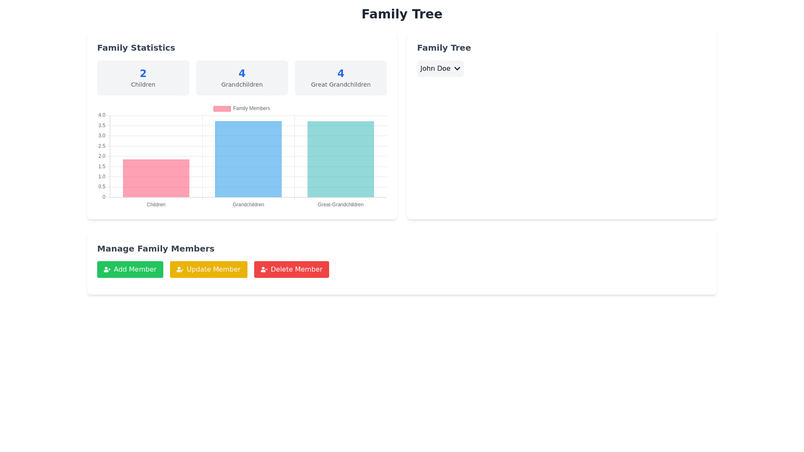804x452 pixels.
Task: Toggle the Family Members legend swatch
Action: click(x=222, y=109)
